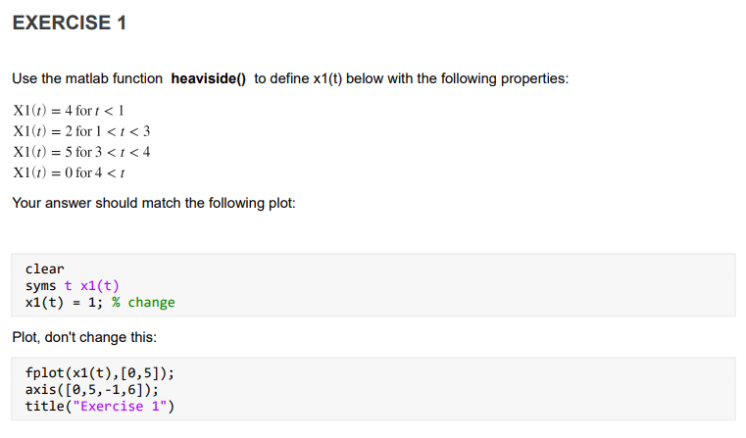Click the green '% change' comment
Viewport: 746px width, 438px height.
tap(144, 303)
